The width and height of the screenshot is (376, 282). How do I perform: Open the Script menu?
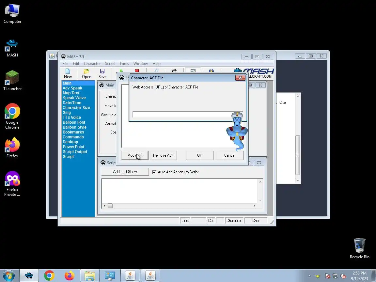(x=110, y=64)
